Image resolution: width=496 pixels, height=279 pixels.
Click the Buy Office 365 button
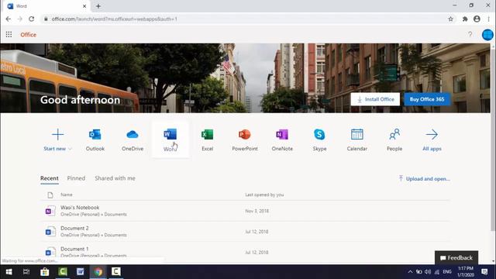click(427, 99)
